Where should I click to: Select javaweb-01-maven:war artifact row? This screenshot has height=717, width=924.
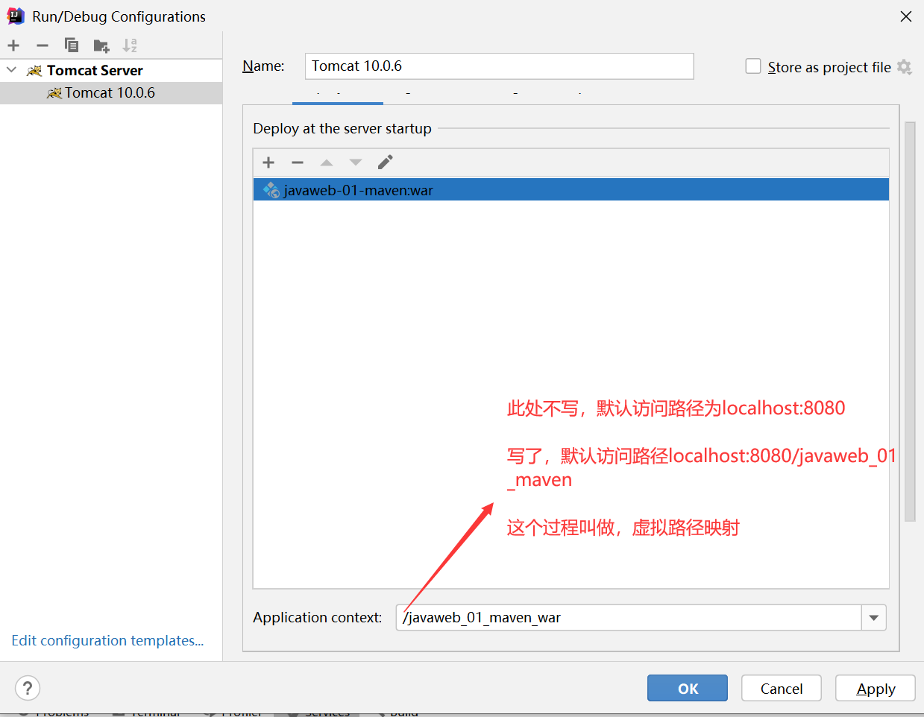[x=571, y=190]
